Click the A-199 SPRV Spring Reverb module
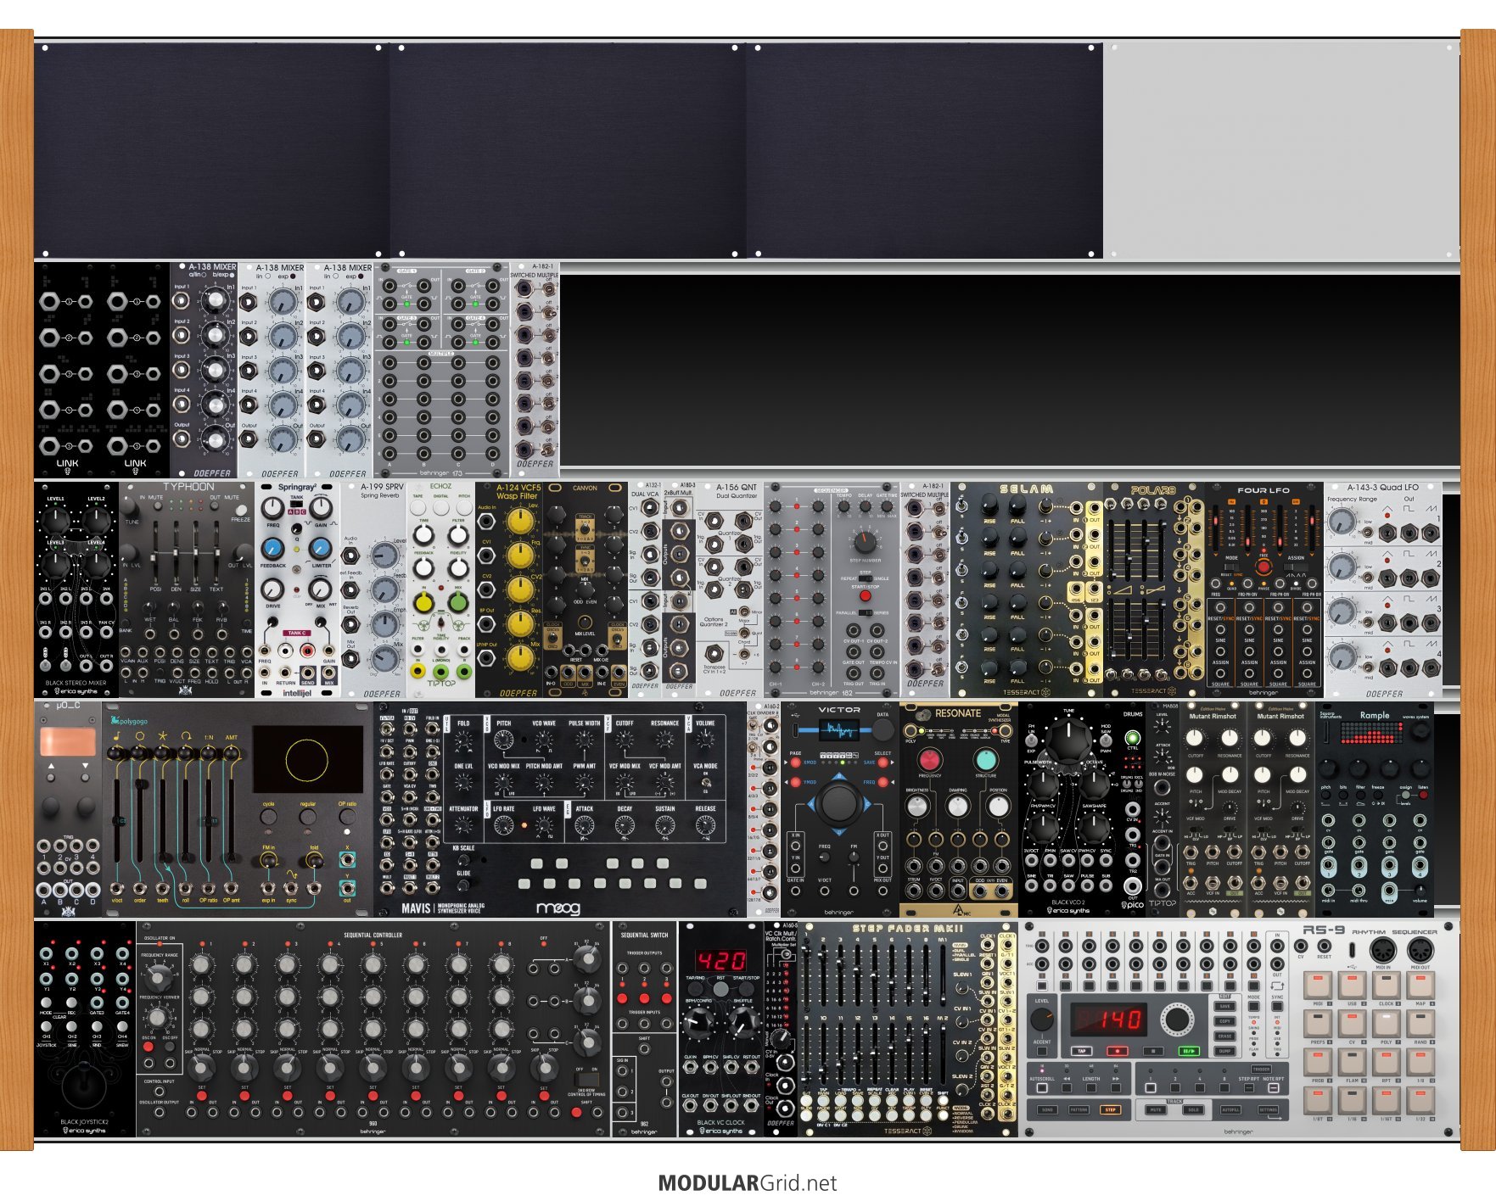Screen dimensions: 1496x1201 (374, 590)
